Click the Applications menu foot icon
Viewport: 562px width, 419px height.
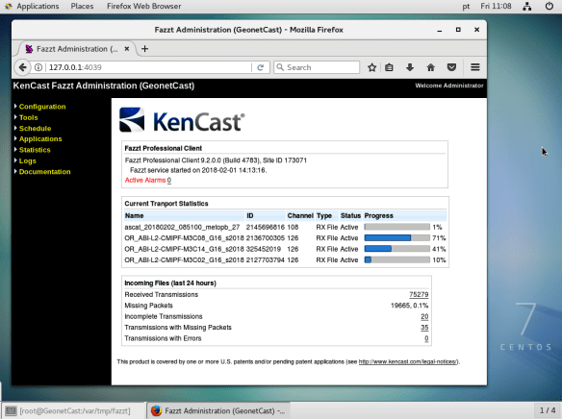pyautogui.click(x=9, y=6)
